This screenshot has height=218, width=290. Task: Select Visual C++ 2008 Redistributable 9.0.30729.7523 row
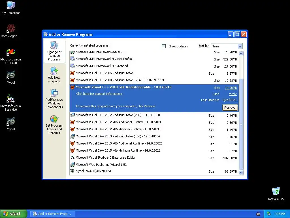click(x=154, y=80)
